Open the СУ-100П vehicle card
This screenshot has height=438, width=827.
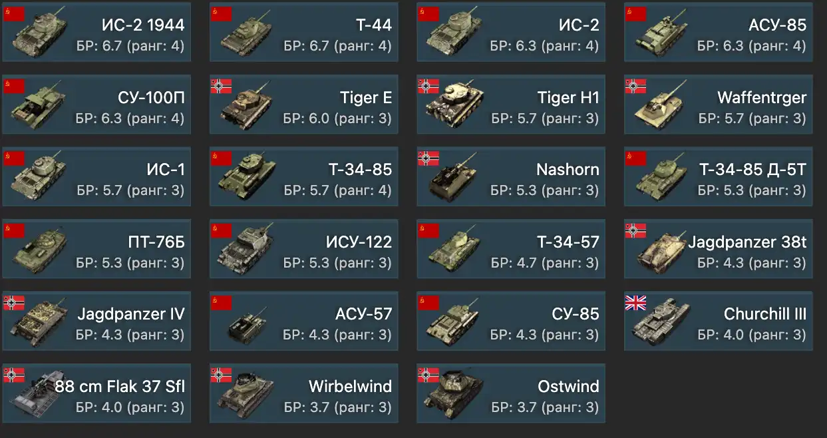(96, 104)
